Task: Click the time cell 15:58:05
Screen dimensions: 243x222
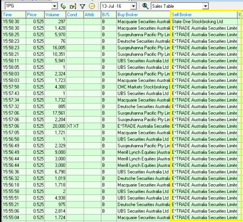Action: coord(14,67)
